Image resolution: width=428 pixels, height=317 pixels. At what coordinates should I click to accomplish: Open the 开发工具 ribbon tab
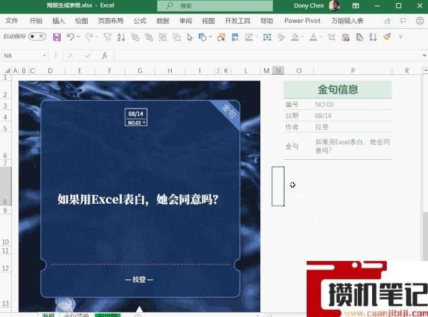pos(237,21)
